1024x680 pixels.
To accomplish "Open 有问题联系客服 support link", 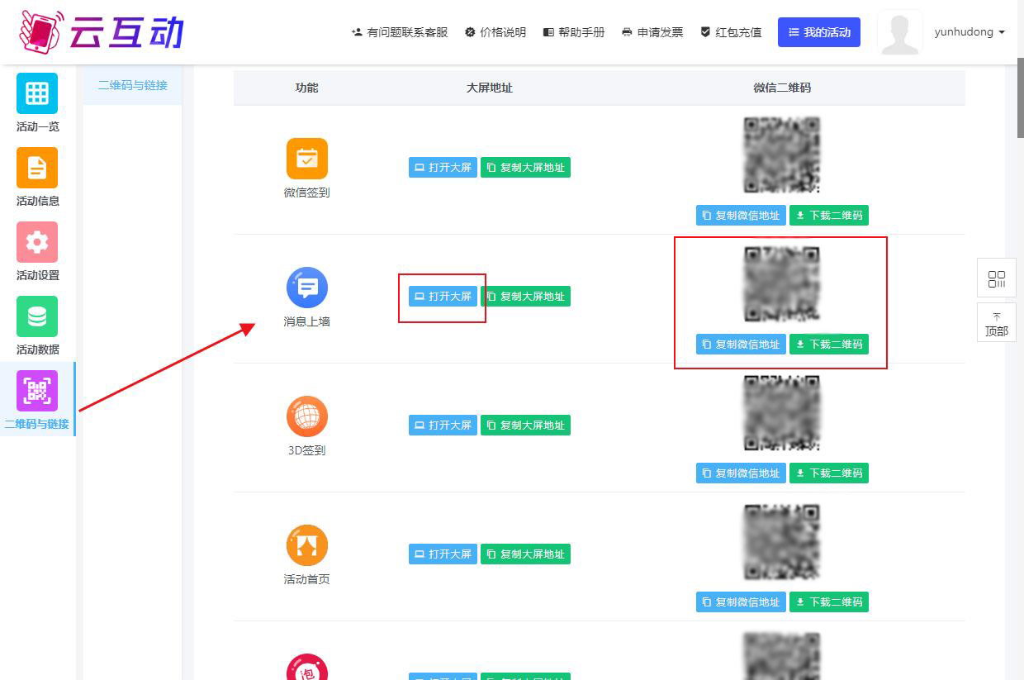I will click(x=400, y=32).
